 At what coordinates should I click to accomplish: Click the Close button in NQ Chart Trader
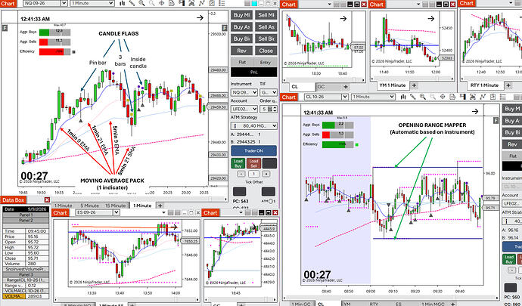[x=266, y=51]
